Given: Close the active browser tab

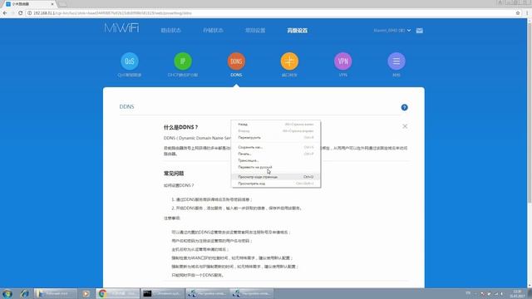Looking at the screenshot, I should pyautogui.click(x=52, y=4).
